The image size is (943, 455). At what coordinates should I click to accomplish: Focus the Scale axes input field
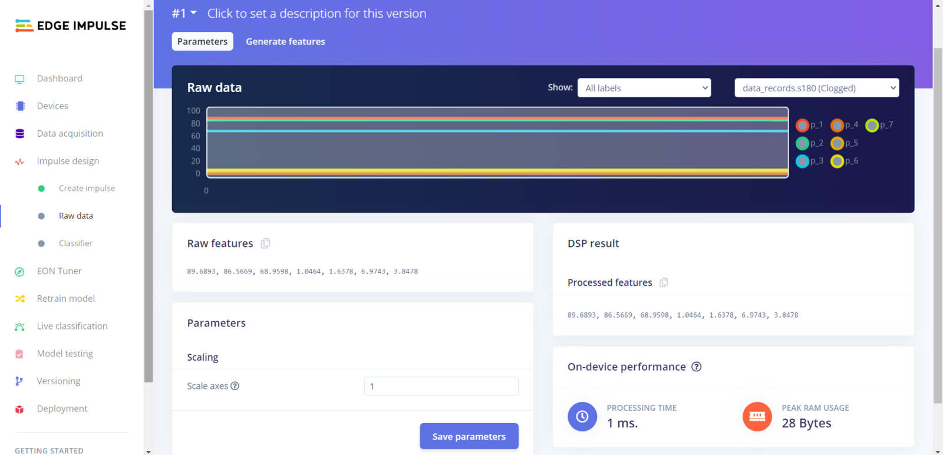[x=441, y=386]
